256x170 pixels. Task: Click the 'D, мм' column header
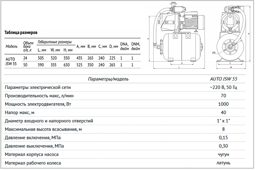(113, 47)
